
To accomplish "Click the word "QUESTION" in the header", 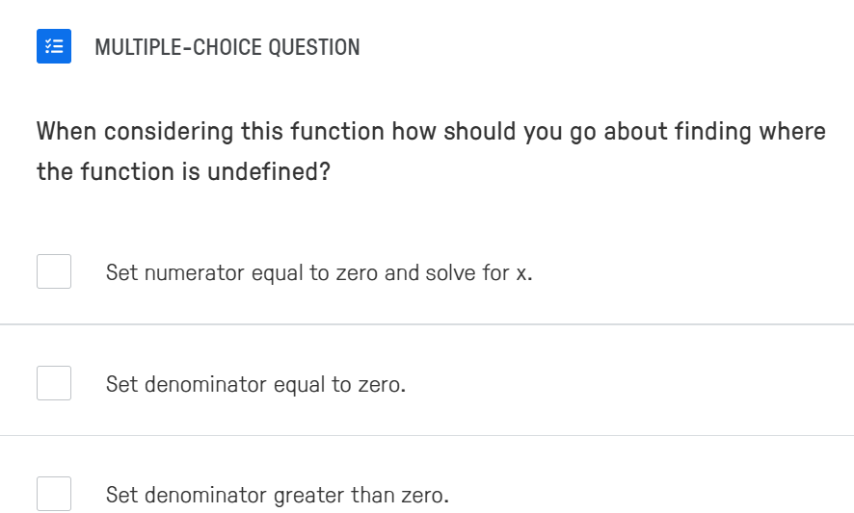I will (314, 47).
